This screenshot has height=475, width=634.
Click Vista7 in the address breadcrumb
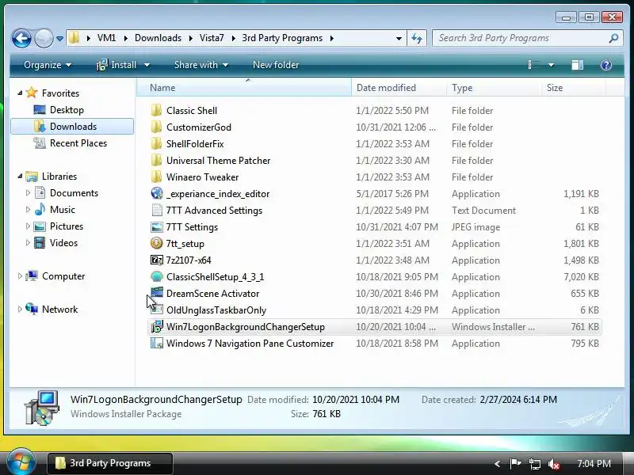(x=212, y=38)
